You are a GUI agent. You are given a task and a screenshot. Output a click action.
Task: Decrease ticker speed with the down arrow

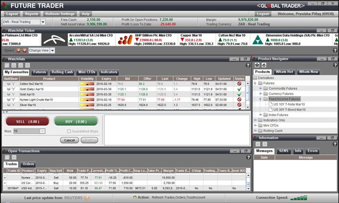pyautogui.click(x=25, y=51)
